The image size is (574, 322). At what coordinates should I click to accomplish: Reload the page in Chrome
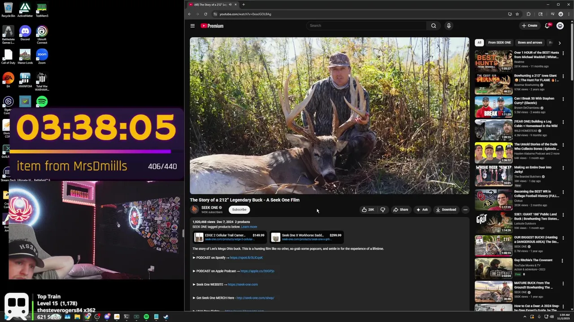206,14
